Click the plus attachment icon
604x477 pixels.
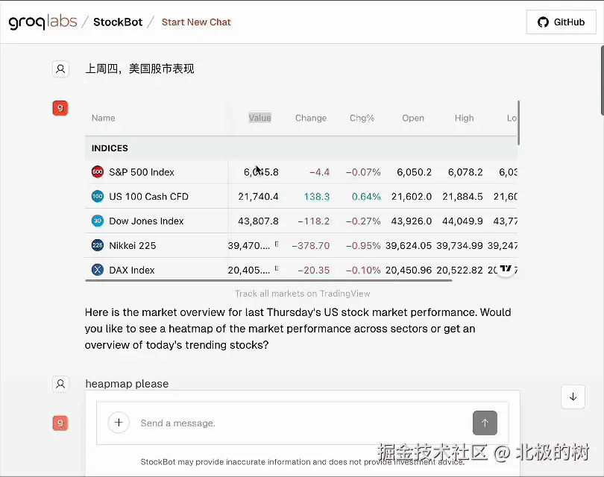tap(119, 423)
